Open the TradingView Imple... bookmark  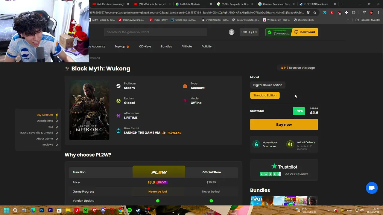coord(131,20)
